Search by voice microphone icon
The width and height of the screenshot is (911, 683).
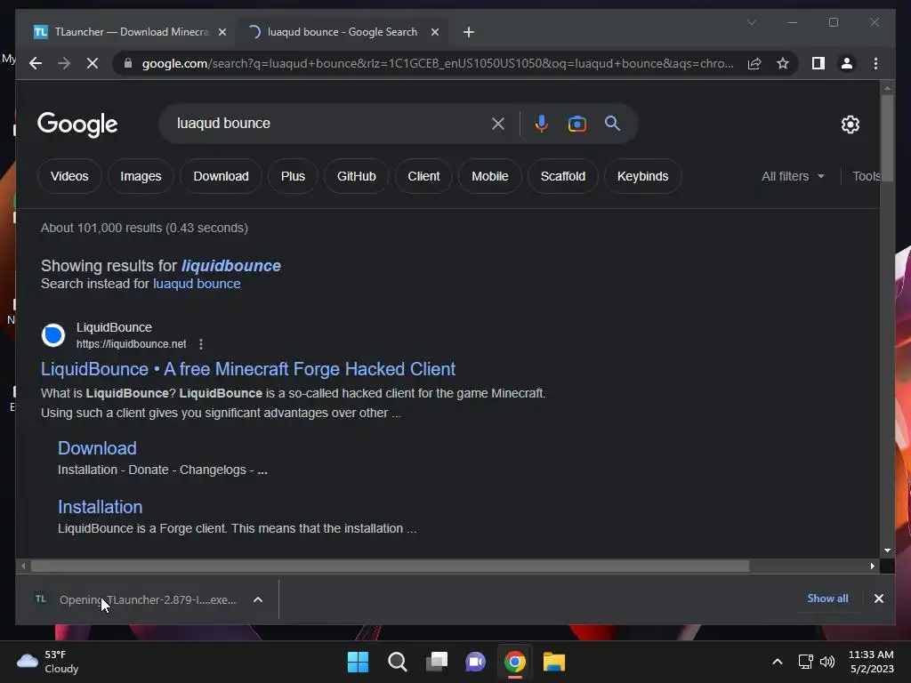pyautogui.click(x=541, y=123)
